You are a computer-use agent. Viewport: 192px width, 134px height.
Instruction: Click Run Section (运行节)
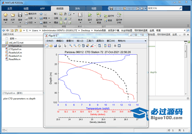(109, 16)
